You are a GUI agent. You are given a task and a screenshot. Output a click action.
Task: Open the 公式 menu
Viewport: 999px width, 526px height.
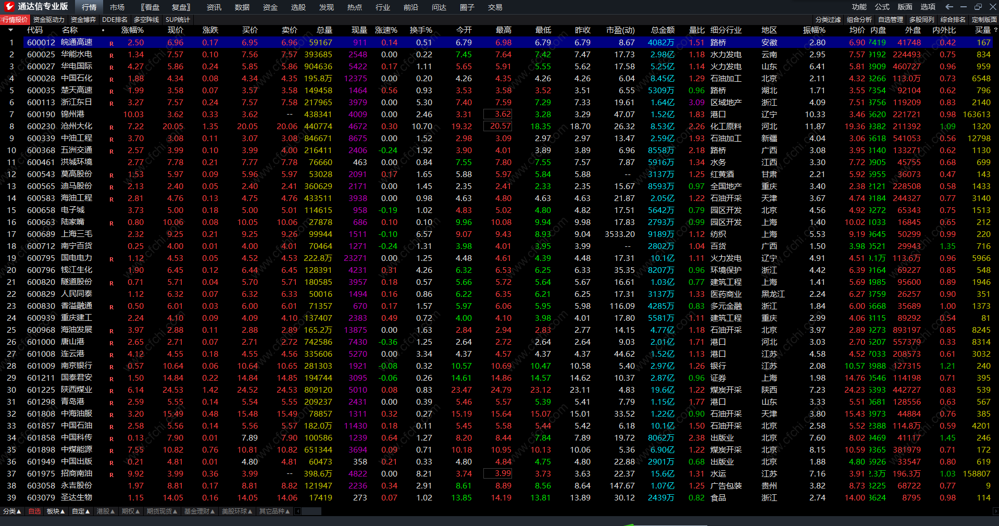pyautogui.click(x=882, y=7)
